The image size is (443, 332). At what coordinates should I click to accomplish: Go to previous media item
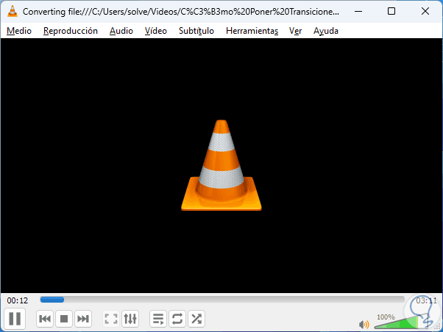click(45, 319)
